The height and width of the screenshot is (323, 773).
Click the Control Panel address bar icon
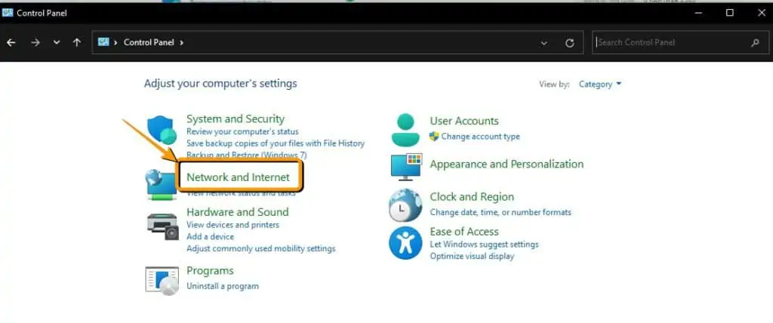pos(103,42)
